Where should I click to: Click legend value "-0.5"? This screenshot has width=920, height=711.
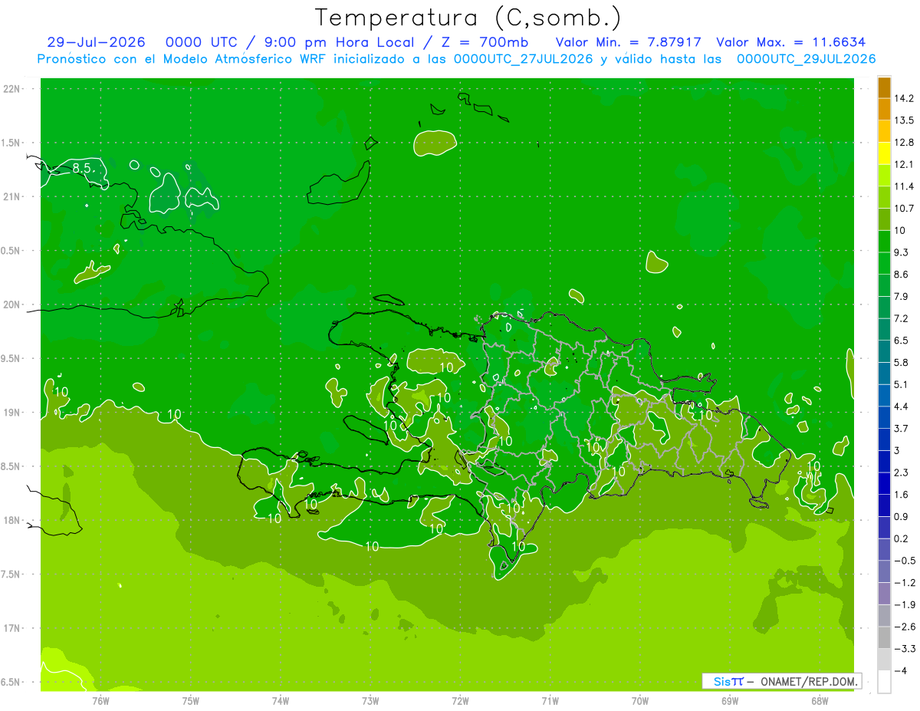pyautogui.click(x=904, y=561)
